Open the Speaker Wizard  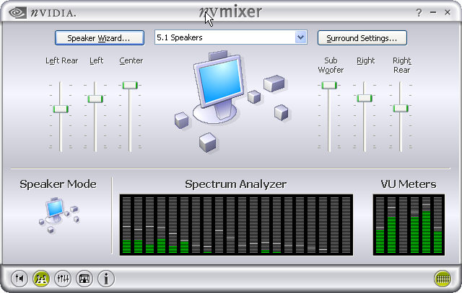[x=100, y=38]
